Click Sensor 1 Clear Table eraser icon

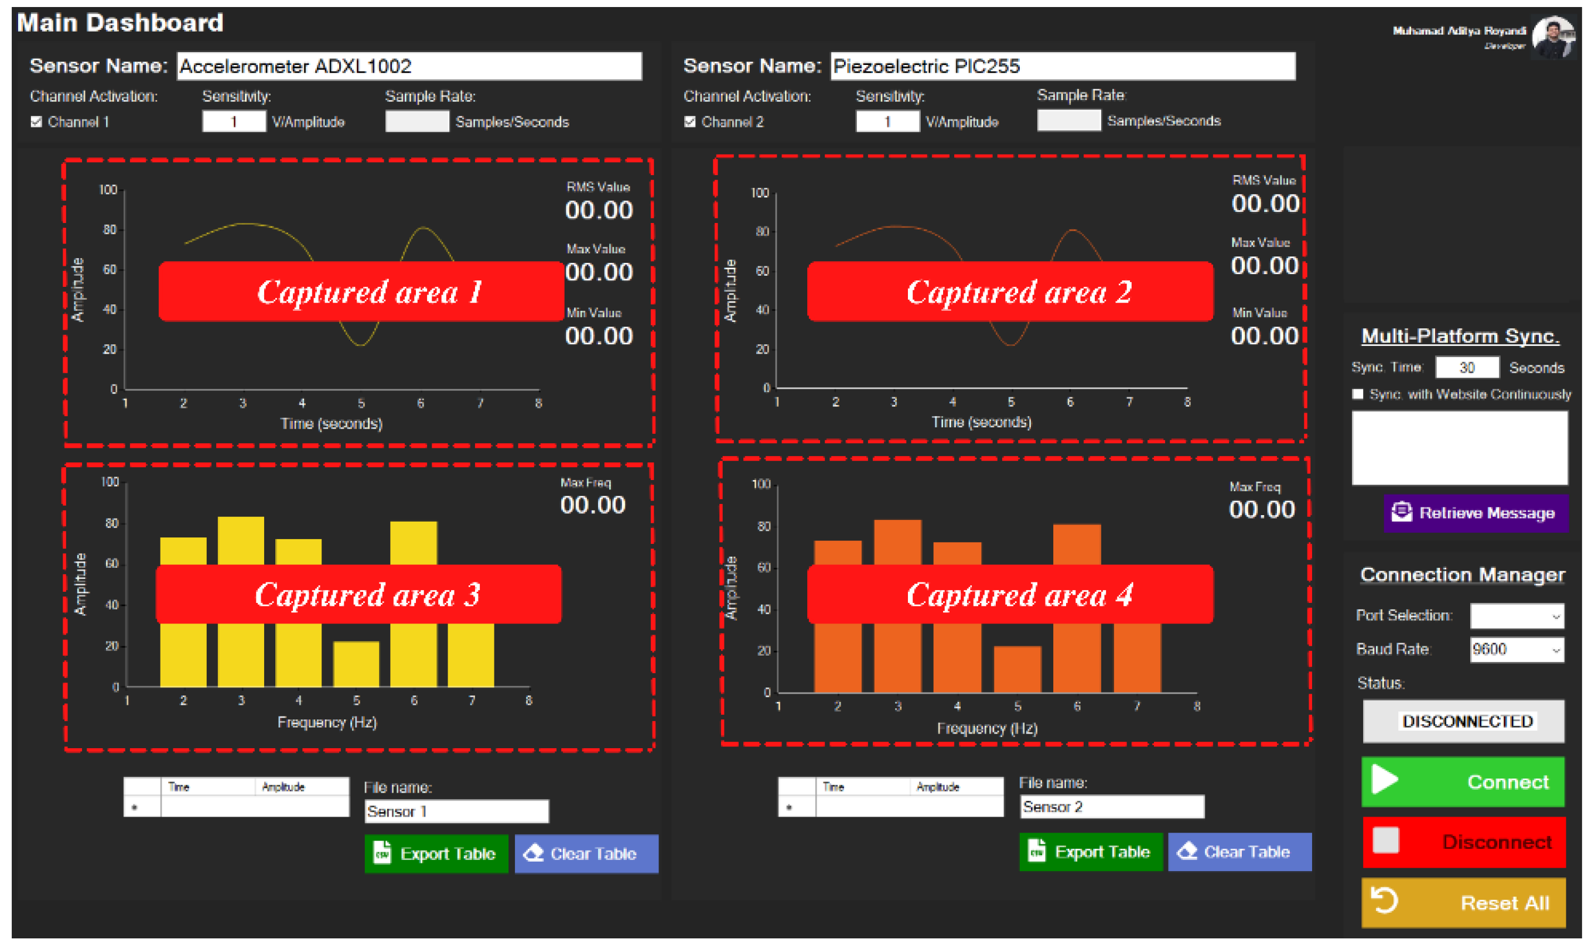(x=533, y=854)
